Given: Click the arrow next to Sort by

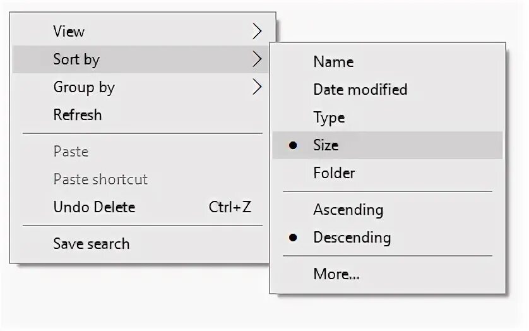Looking at the screenshot, I should click(256, 59).
